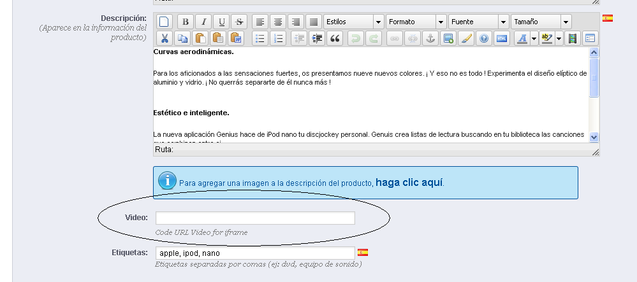Viewport: 637px width, 282px height.
Task: Click the 'Code URL Video for iframe' hint
Action: (201, 232)
